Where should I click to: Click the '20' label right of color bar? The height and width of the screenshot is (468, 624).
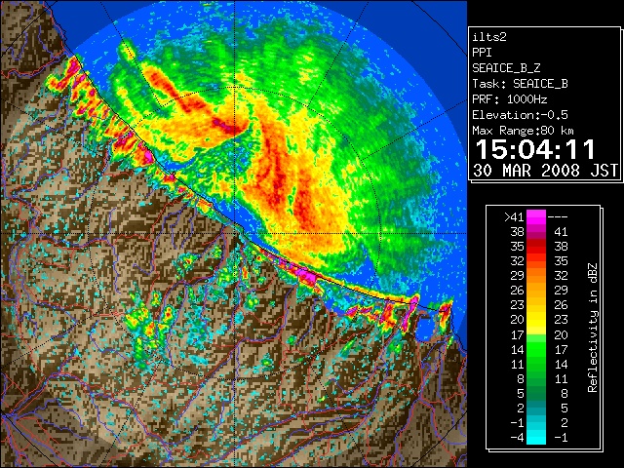click(561, 334)
